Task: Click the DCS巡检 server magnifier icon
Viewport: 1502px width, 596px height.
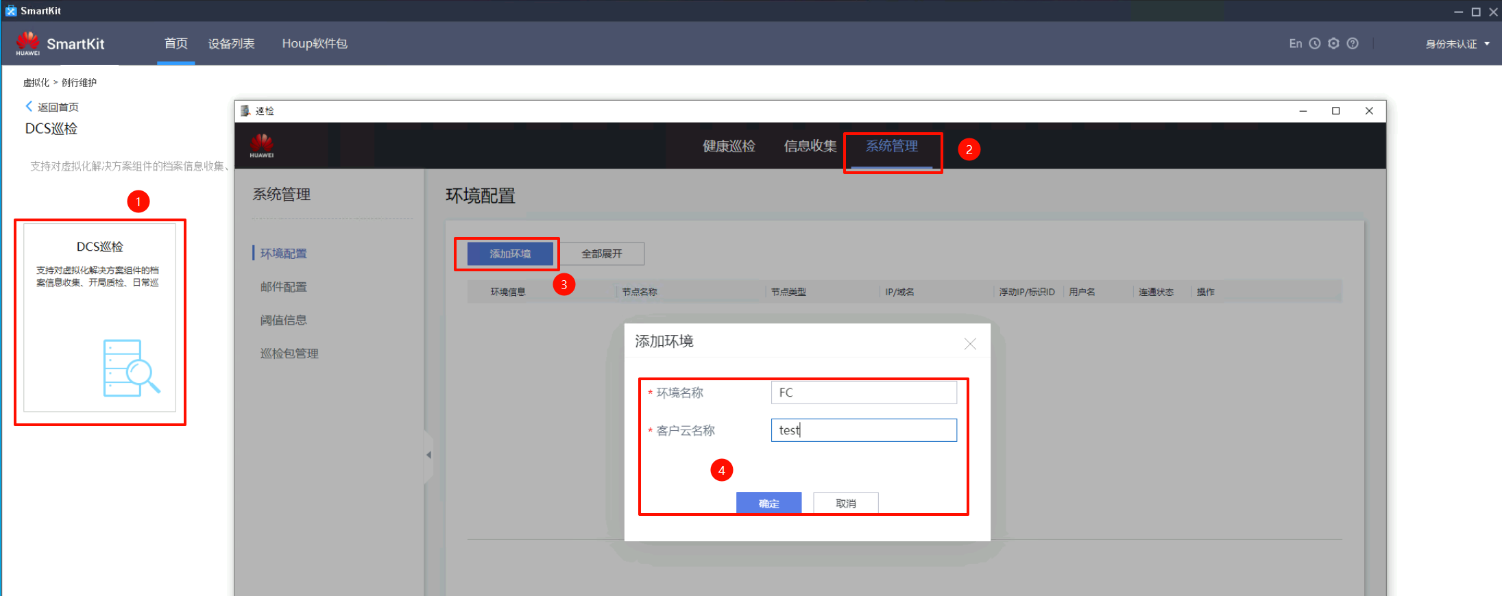Action: pyautogui.click(x=131, y=368)
